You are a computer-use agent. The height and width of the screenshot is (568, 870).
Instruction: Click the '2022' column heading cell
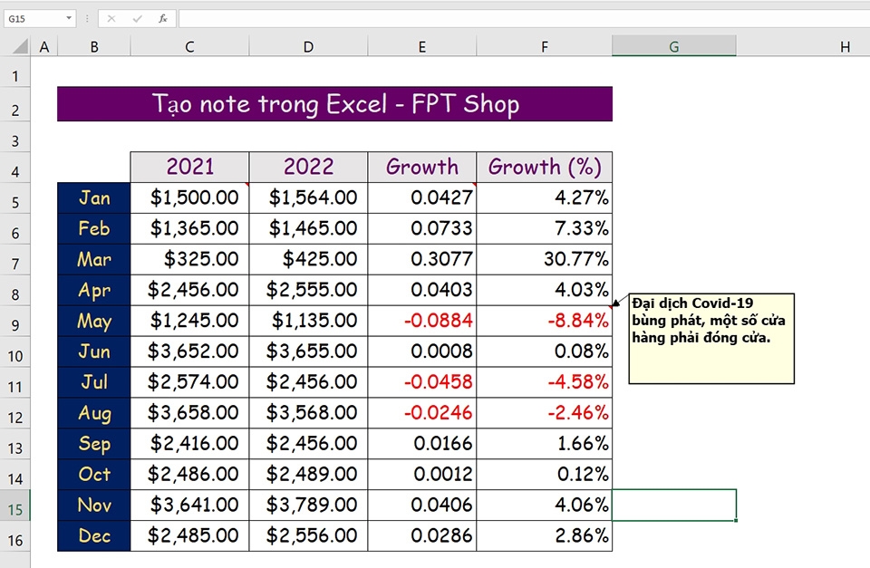click(308, 167)
